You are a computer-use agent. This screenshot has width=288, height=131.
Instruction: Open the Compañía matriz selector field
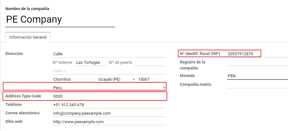point(257,85)
